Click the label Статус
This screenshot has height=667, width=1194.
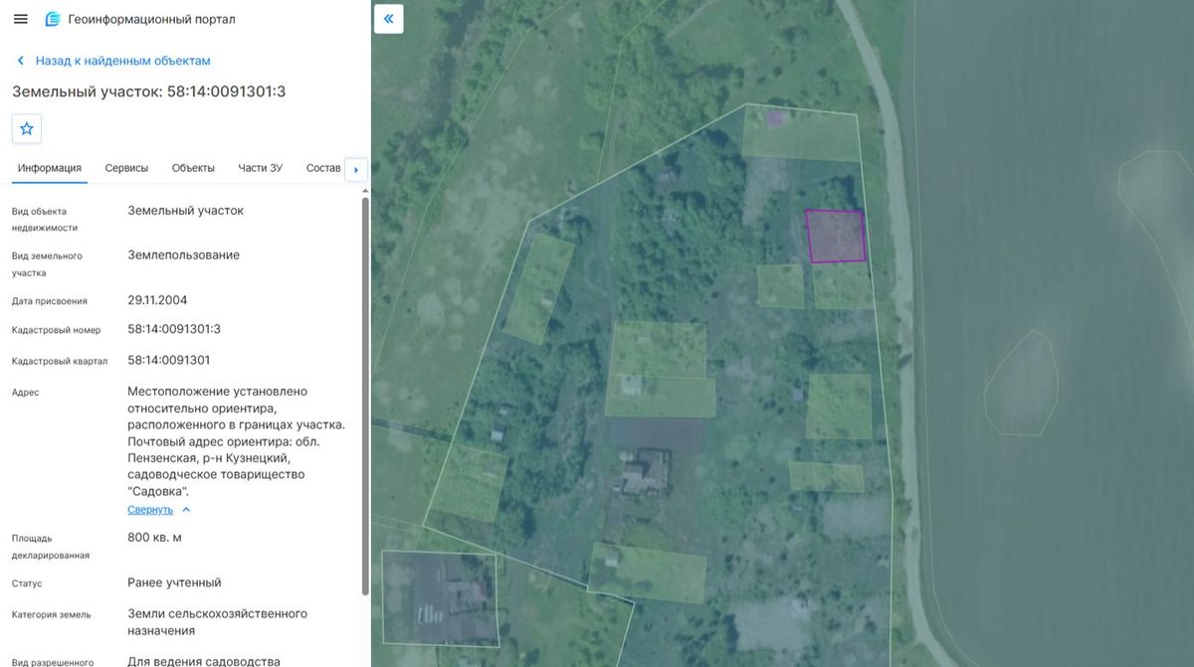click(27, 584)
